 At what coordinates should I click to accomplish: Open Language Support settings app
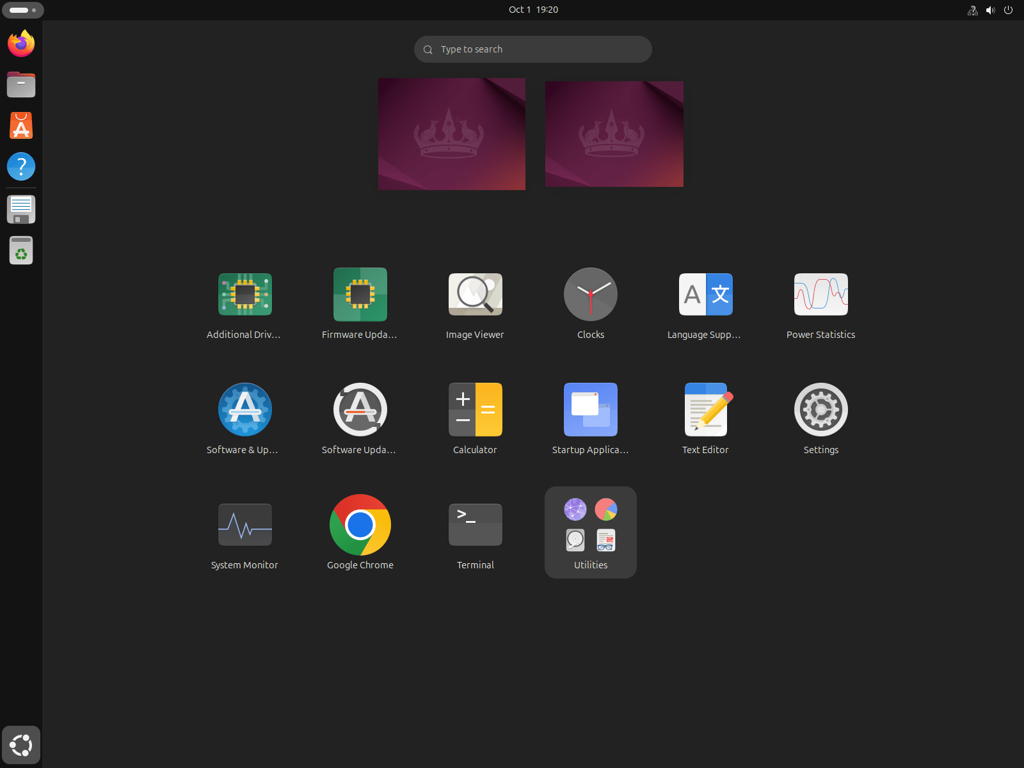click(x=705, y=295)
